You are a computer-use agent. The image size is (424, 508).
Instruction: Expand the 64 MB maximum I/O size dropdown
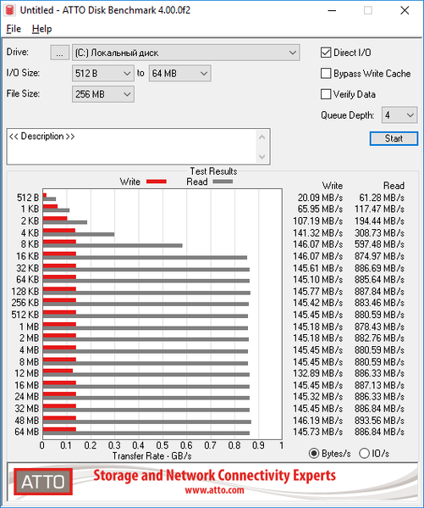179,74
